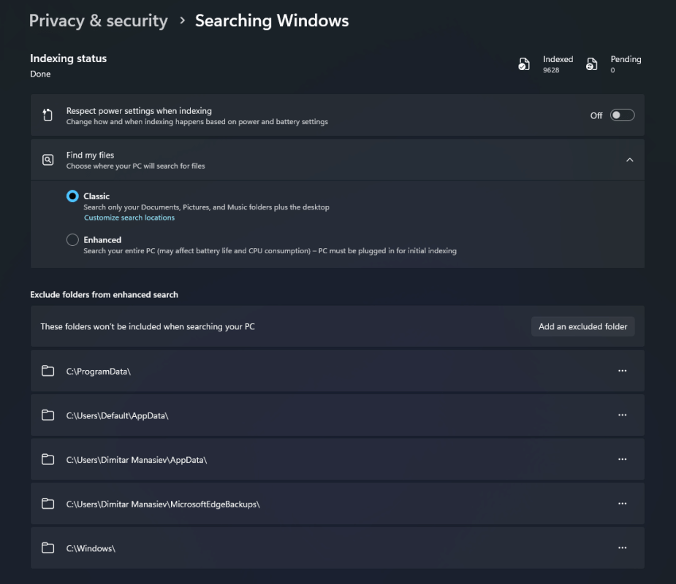Image resolution: width=676 pixels, height=584 pixels.
Task: Open more options for C:\Users\Default\AppData\
Action: (x=622, y=415)
